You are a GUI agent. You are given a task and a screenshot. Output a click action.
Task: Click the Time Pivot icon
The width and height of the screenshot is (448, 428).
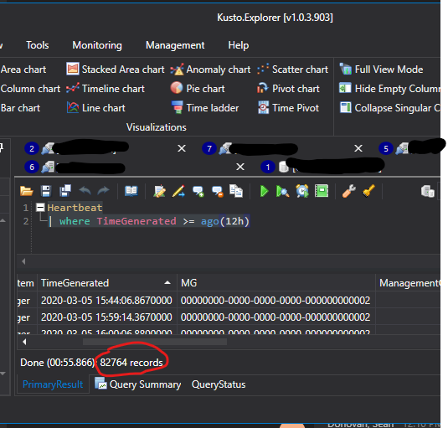[263, 107]
